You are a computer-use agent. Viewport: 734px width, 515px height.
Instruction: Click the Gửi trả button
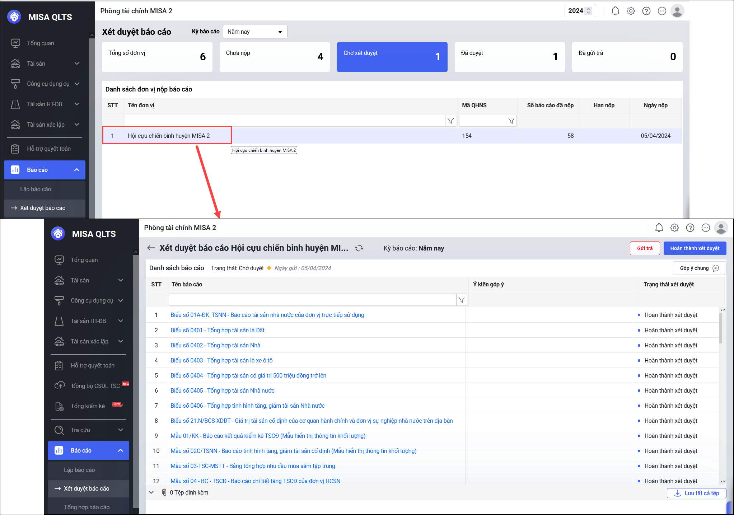[645, 248]
